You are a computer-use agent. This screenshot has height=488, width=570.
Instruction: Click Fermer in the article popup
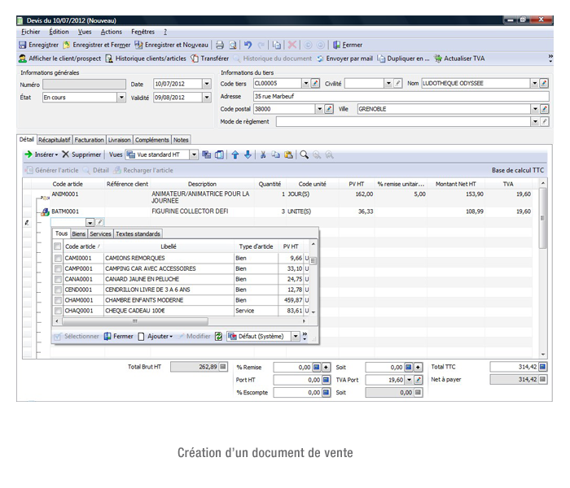click(118, 336)
